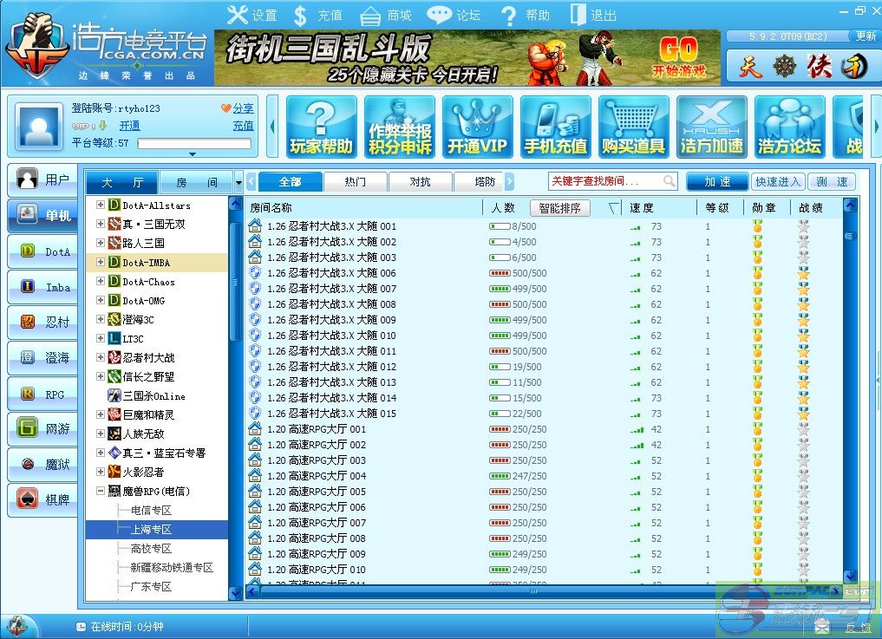Open the 浩方论坛 forum icon
The height and width of the screenshot is (639, 882).
click(x=789, y=127)
